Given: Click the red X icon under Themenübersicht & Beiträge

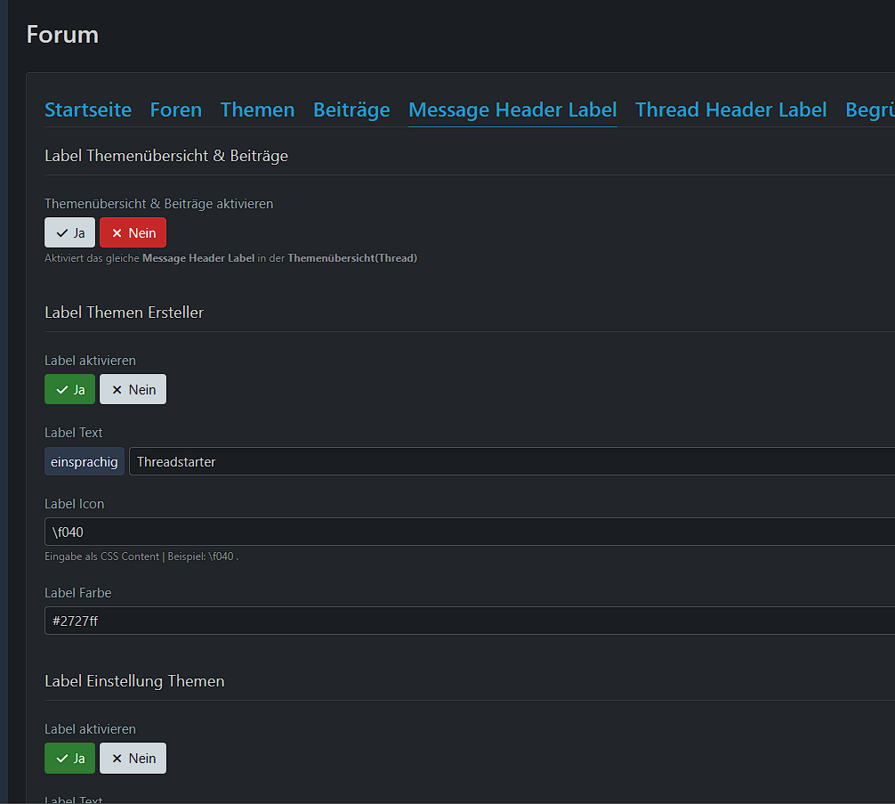Looking at the screenshot, I should [x=117, y=233].
